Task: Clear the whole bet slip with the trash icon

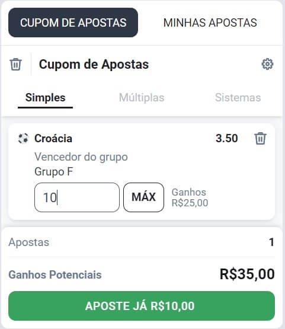Action: click(x=16, y=64)
